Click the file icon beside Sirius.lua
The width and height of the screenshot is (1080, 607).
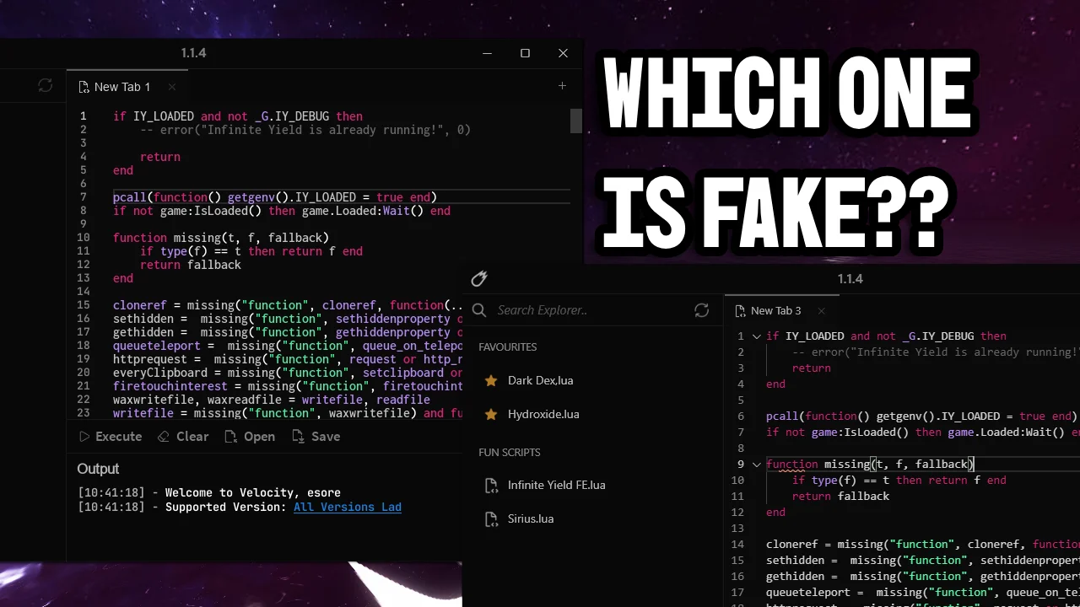[491, 518]
